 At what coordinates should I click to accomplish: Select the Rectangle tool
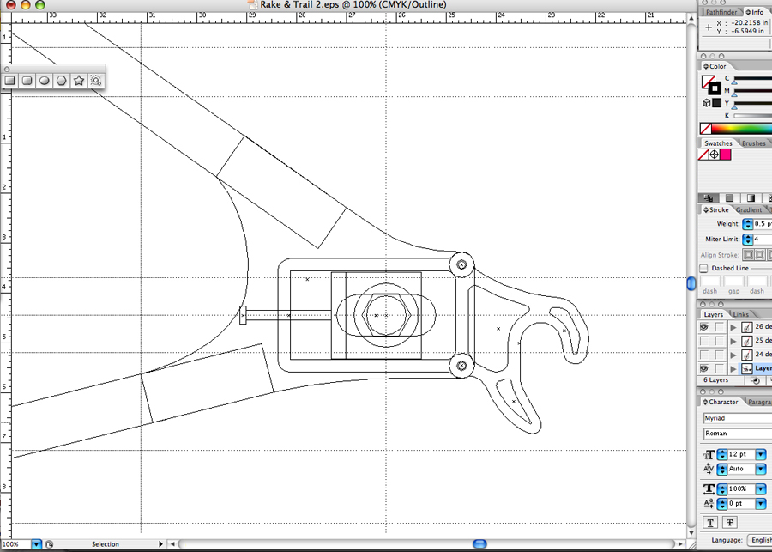pos(9,81)
